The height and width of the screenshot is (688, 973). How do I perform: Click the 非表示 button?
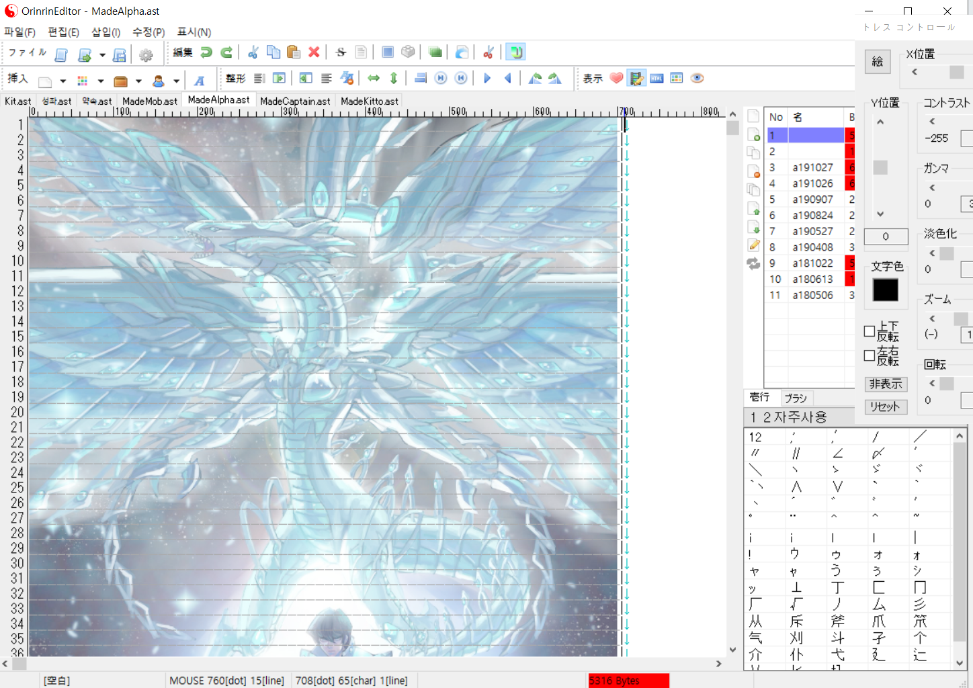[886, 384]
